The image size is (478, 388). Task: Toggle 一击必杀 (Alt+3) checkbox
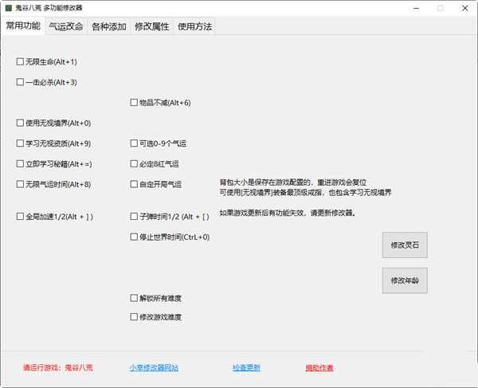pyautogui.click(x=21, y=81)
